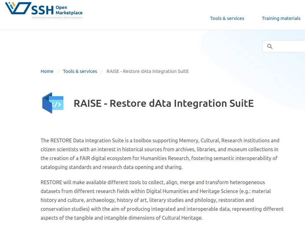The height and width of the screenshot is (226, 305).
Task: Click the paragraph starting "RESTORE will make available"
Action: click(x=162, y=200)
